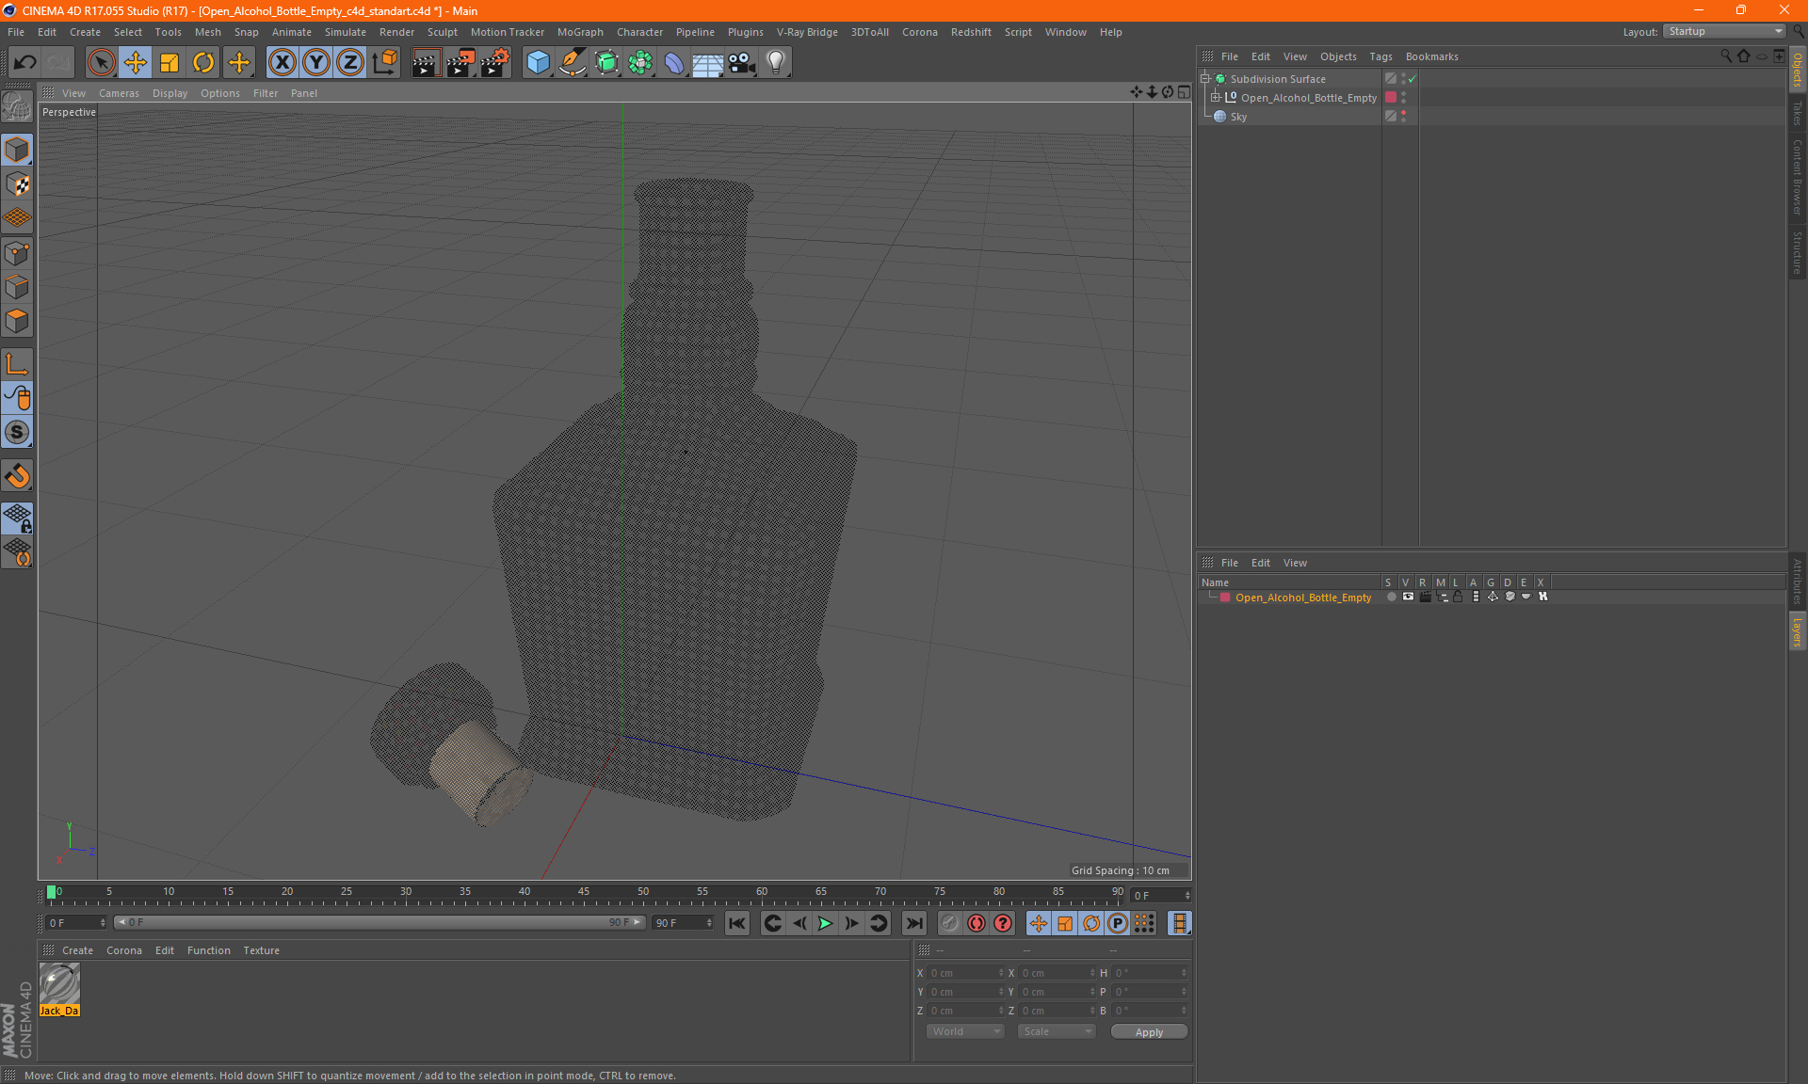Image resolution: width=1808 pixels, height=1084 pixels.
Task: Add Floor environment object icon
Action: pyautogui.click(x=708, y=63)
